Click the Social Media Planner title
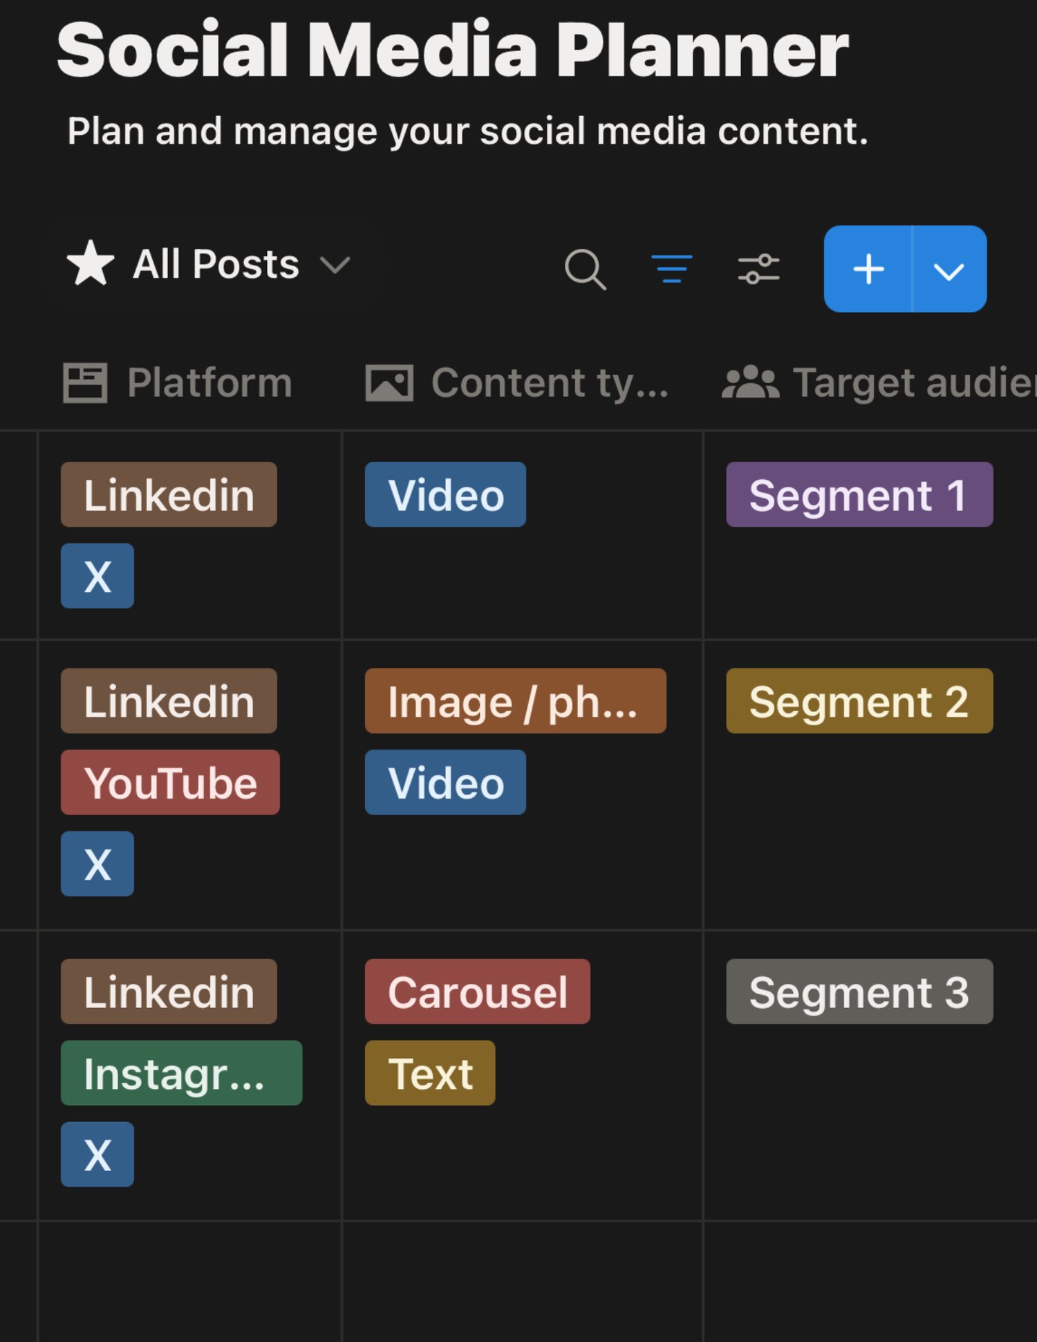 pyautogui.click(x=453, y=50)
